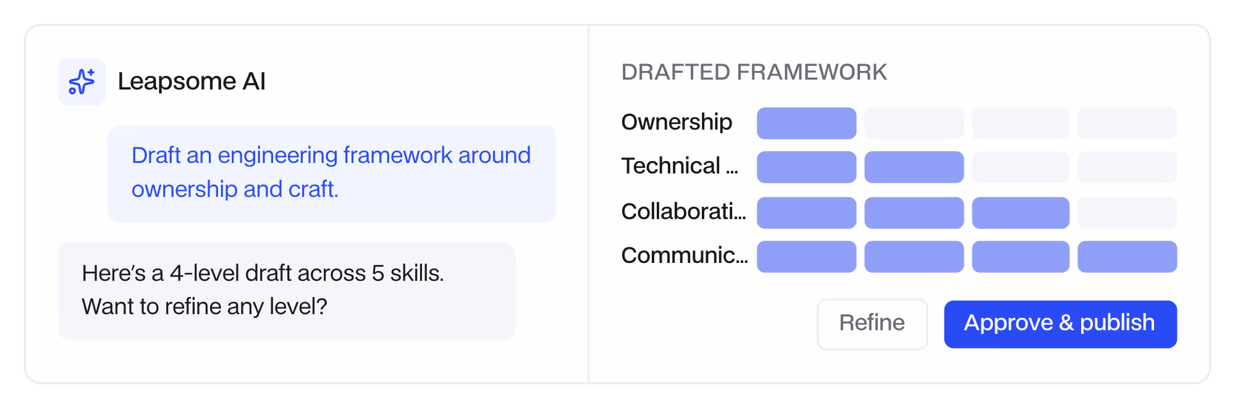Select the Communication row's first block

point(806,257)
